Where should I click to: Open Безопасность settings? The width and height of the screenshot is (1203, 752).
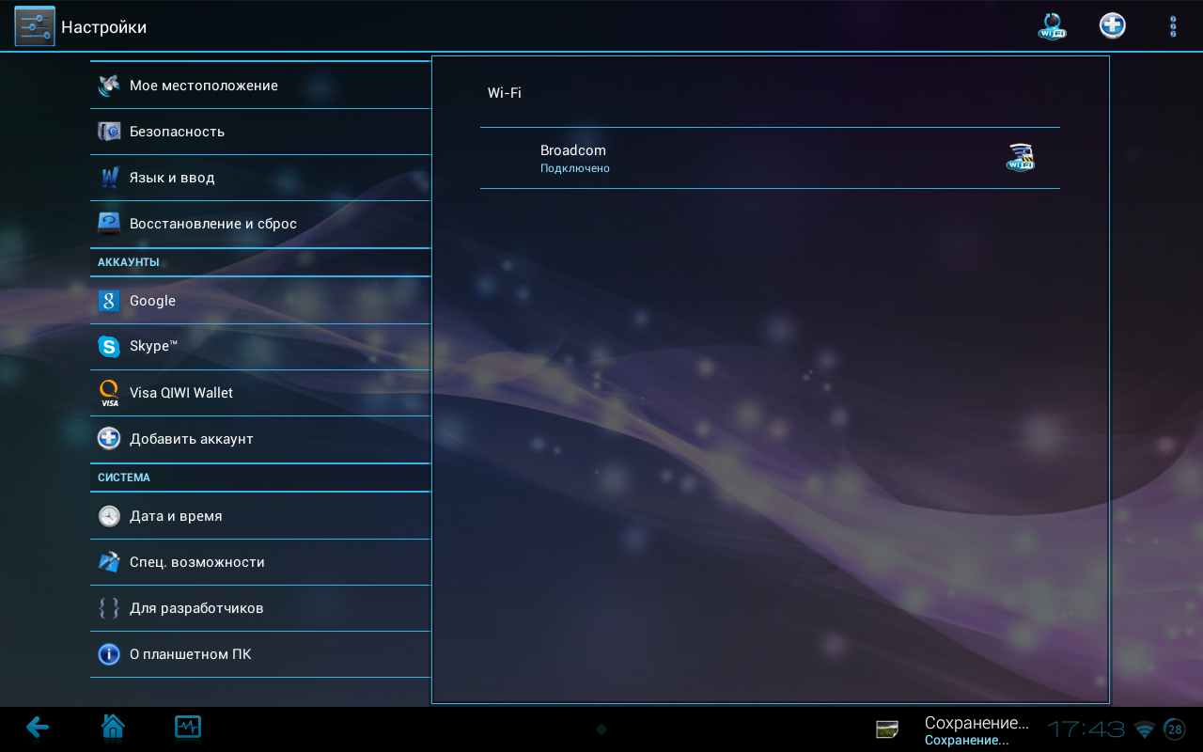coord(260,132)
